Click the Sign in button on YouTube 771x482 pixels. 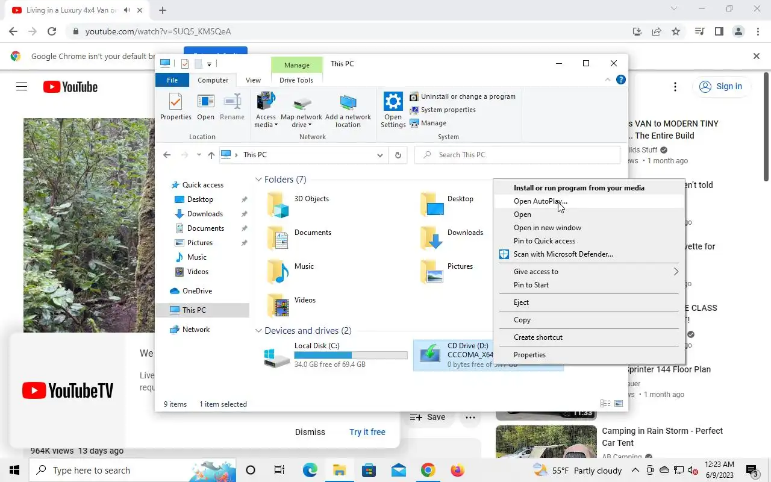(721, 86)
